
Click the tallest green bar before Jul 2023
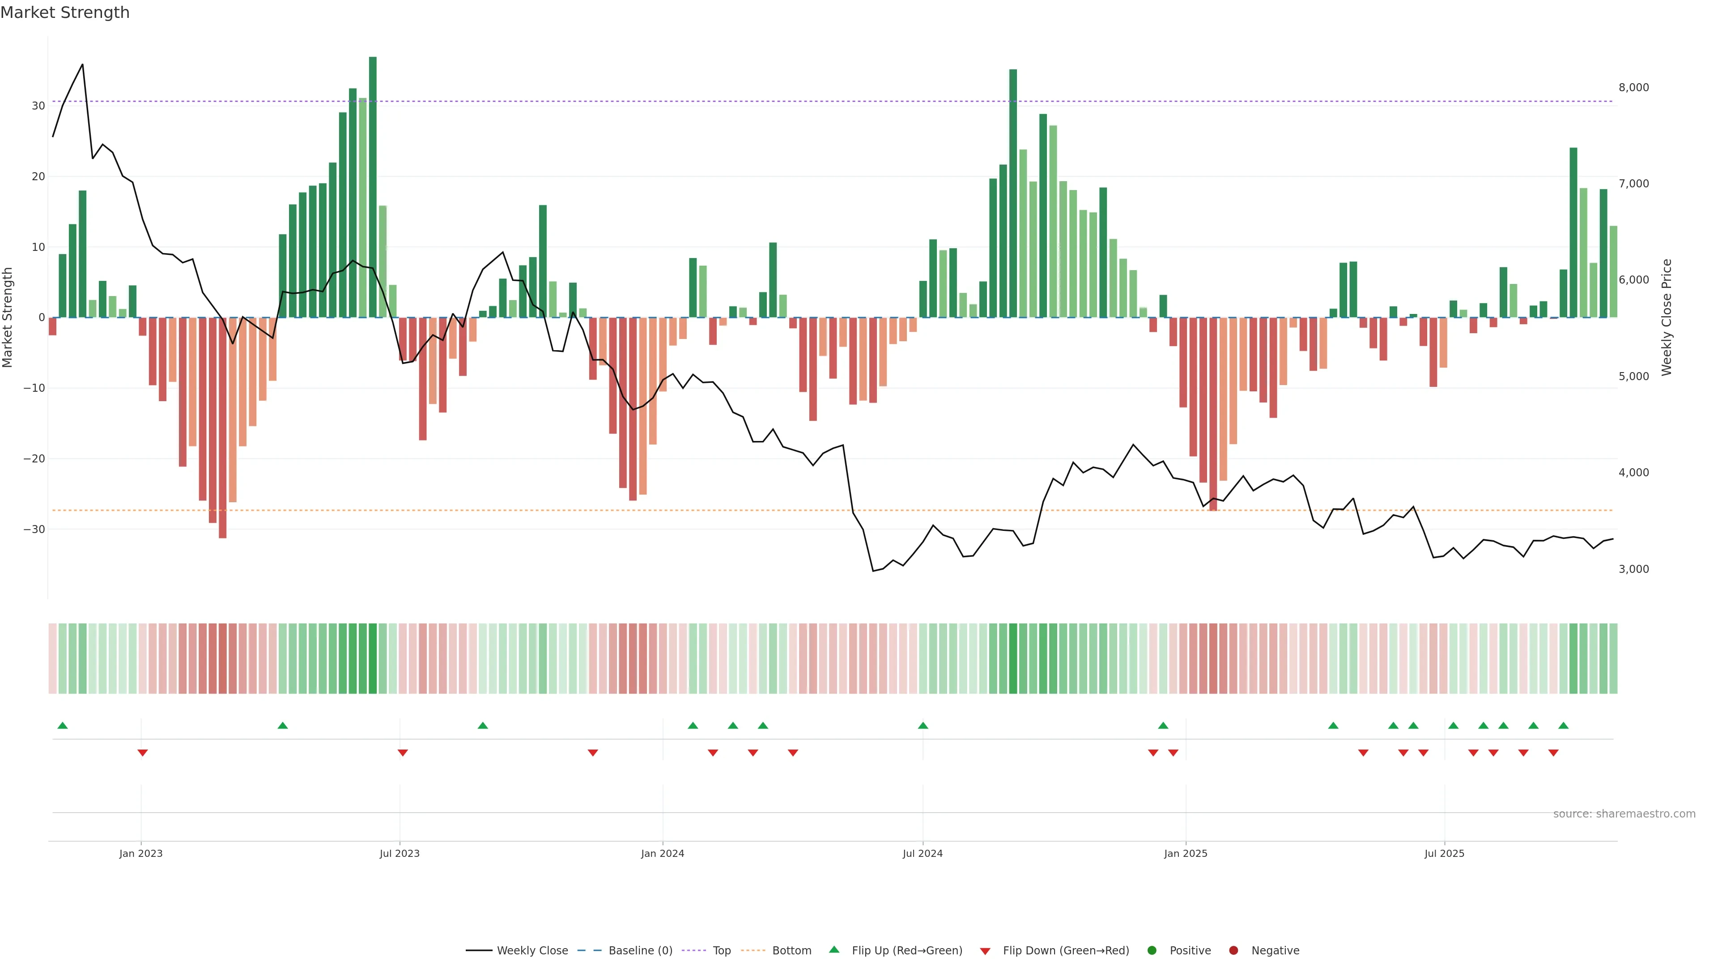coord(373,186)
